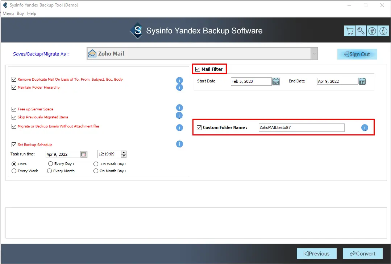Click the Custom Folder Name text field
The height and width of the screenshot is (264, 391).
pyautogui.click(x=301, y=127)
